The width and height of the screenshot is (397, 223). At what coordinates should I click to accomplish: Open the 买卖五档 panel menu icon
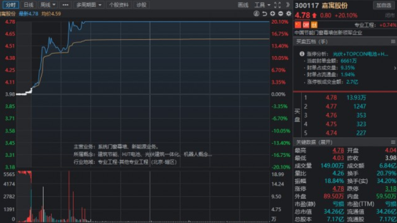392,42
